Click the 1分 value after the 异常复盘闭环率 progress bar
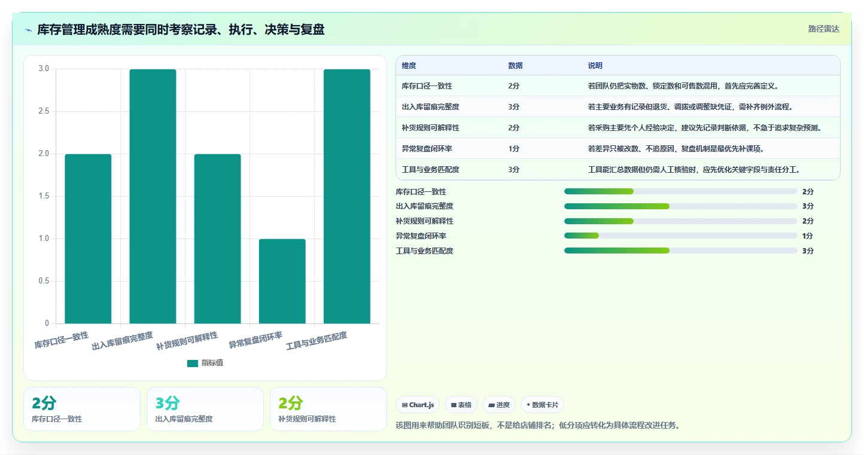Viewport: 864px width, 455px height. point(808,236)
